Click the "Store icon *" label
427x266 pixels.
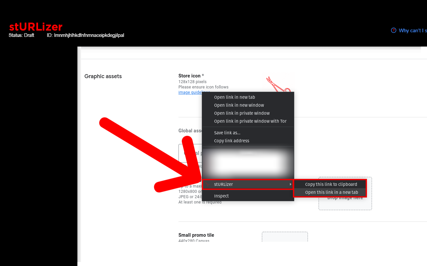pos(191,76)
